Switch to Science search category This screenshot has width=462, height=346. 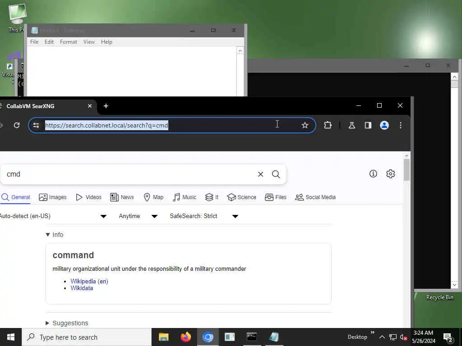[242, 197]
